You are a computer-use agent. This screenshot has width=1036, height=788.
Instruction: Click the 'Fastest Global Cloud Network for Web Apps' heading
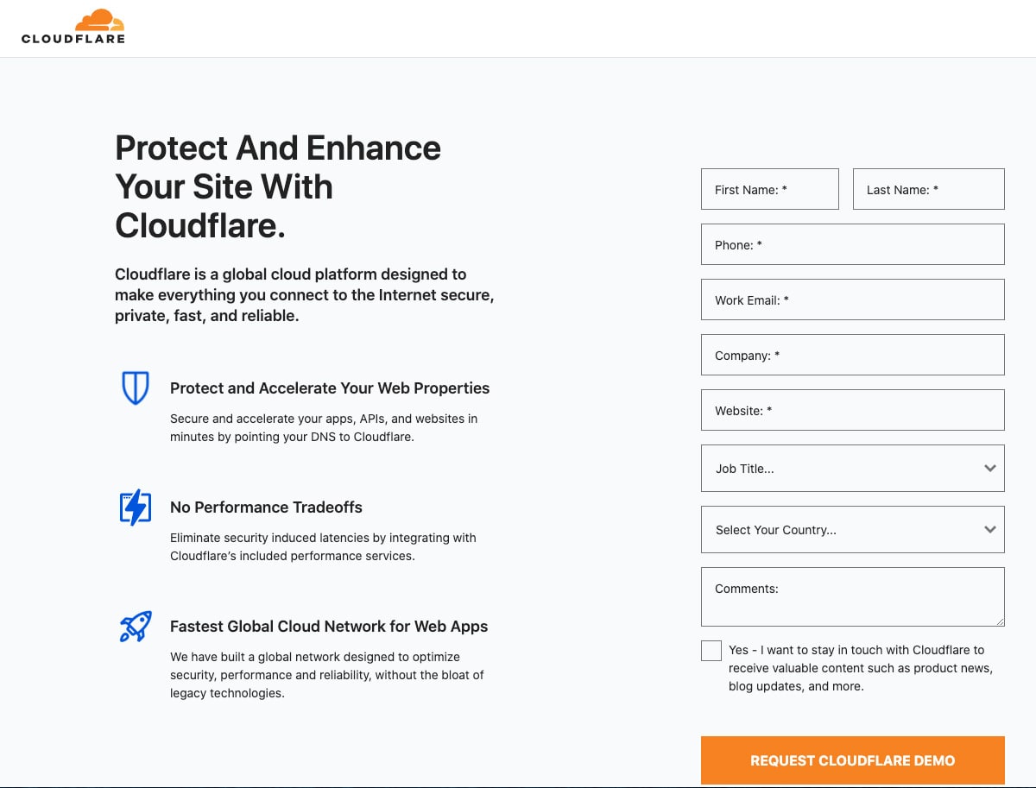tap(329, 627)
